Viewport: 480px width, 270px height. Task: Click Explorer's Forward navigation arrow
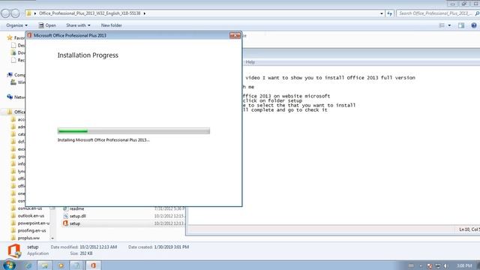click(15, 13)
